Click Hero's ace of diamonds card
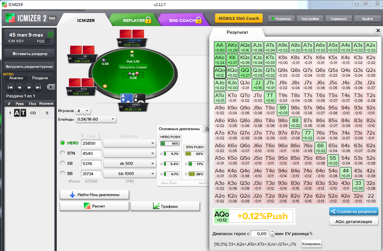Viewport: 383px width, 251px height. tap(127, 99)
